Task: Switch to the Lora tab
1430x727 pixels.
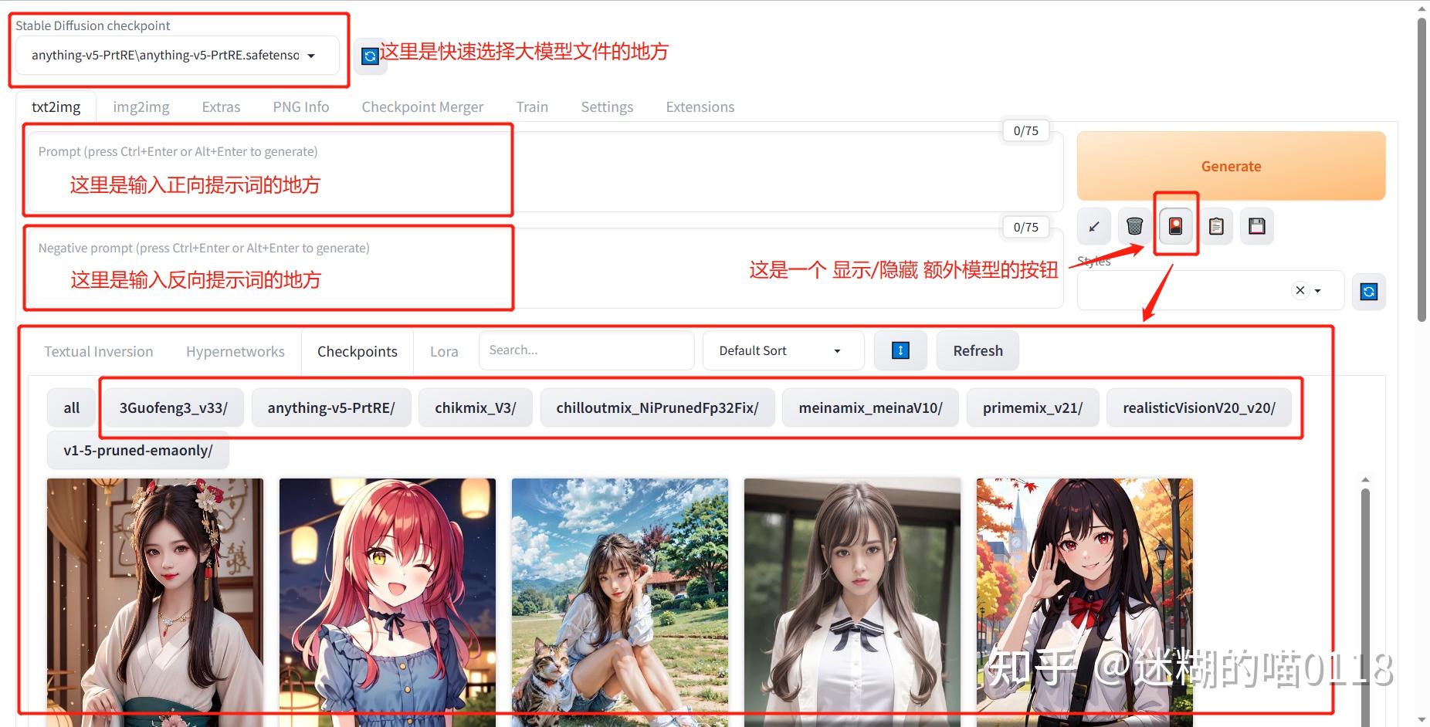Action: point(443,351)
